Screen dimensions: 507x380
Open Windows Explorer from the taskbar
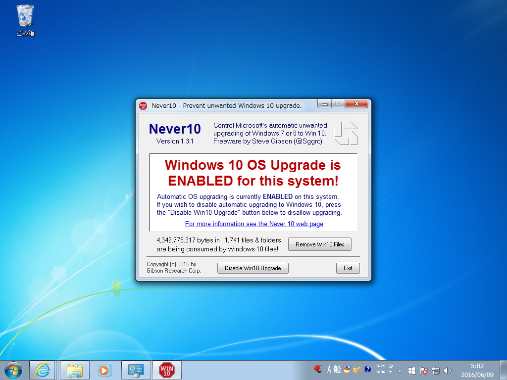[74, 370]
